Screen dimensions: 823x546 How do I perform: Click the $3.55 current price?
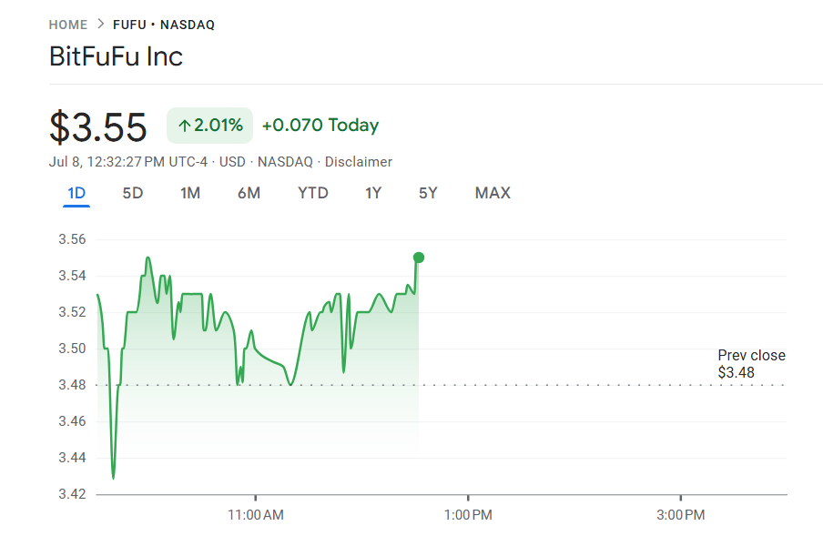(x=98, y=126)
